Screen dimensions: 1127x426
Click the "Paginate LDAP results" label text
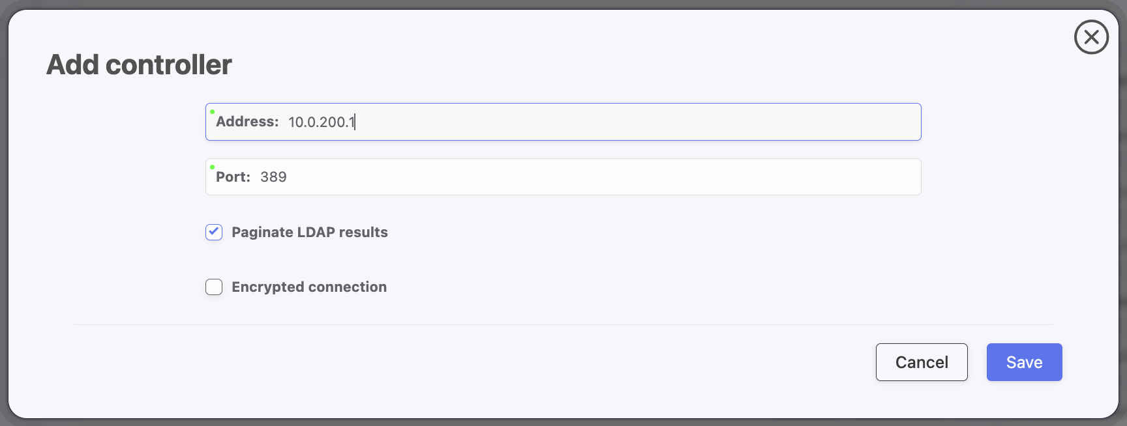pos(310,233)
